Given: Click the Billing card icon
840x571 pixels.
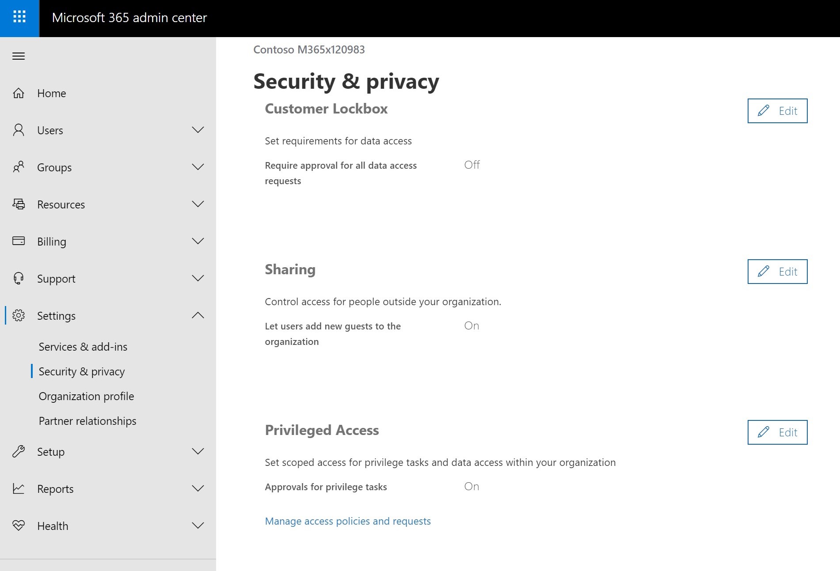Looking at the screenshot, I should [19, 241].
